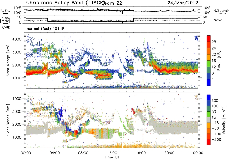Click the 28 tick on the Power color bar
Image resolution: width=229 pixels, height=159 pixels.
[214, 42]
